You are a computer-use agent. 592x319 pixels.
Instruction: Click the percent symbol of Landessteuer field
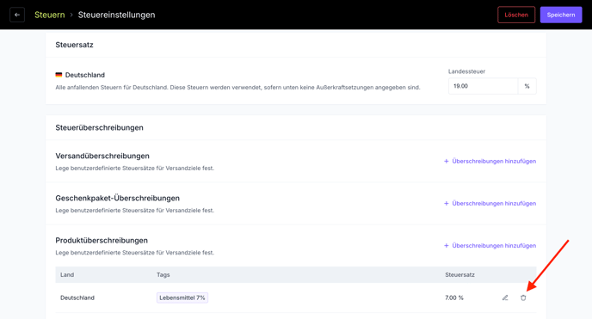527,86
